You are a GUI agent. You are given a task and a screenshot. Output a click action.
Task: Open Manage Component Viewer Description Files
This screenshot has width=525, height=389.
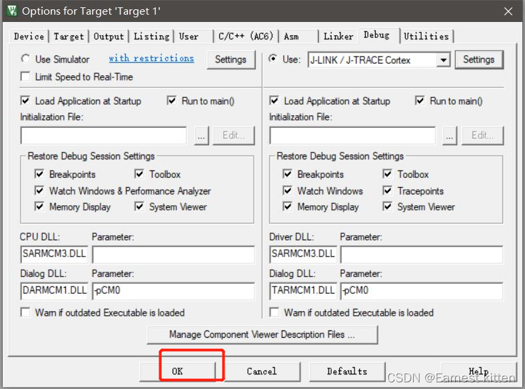click(x=262, y=334)
